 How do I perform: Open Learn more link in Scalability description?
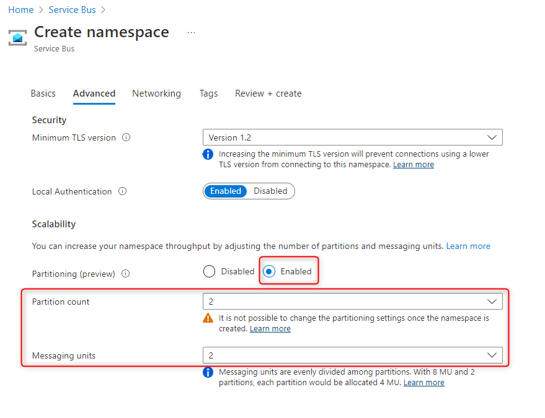click(x=468, y=246)
